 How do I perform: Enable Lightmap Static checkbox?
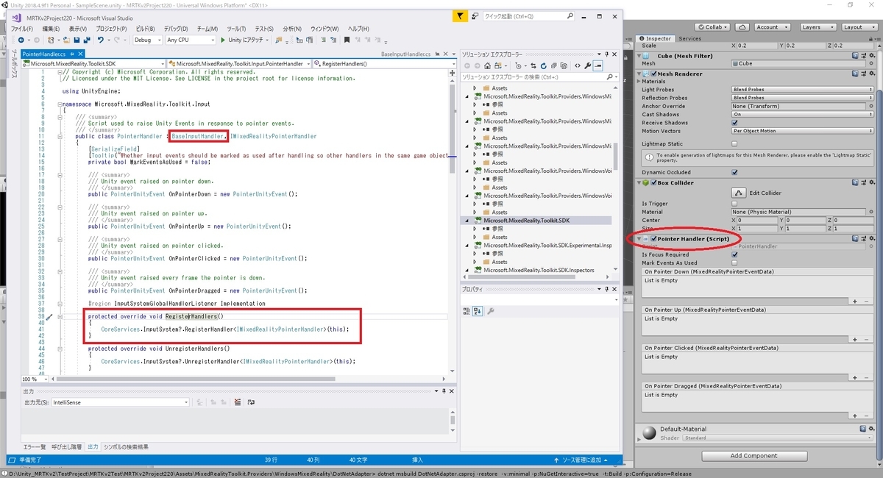click(x=734, y=143)
